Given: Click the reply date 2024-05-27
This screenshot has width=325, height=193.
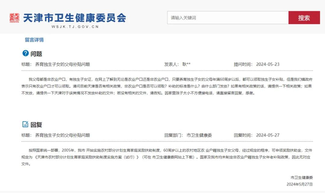Looking at the screenshot, I should tap(267, 135).
